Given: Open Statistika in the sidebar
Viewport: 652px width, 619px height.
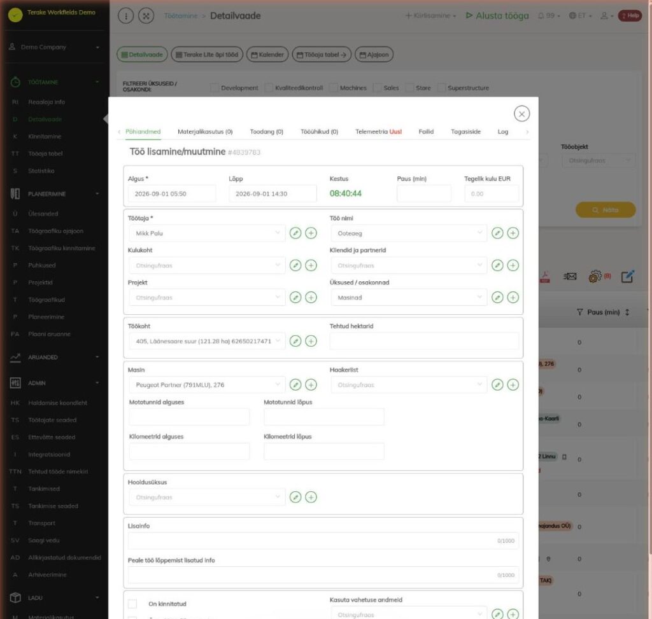Looking at the screenshot, I should coord(41,170).
